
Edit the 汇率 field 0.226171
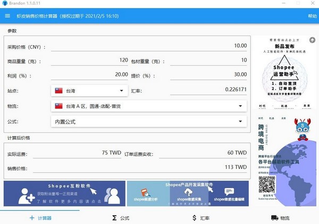point(208,90)
